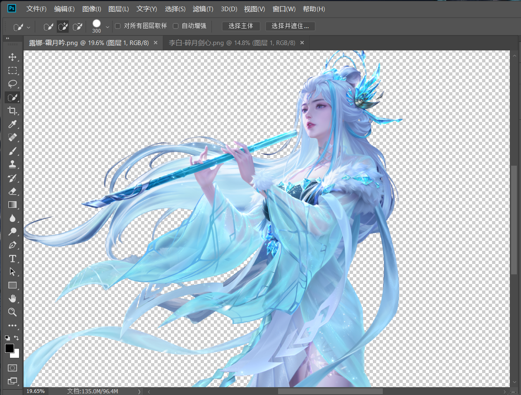Open the brush size picker dropdown
The image size is (521, 395).
(108, 27)
